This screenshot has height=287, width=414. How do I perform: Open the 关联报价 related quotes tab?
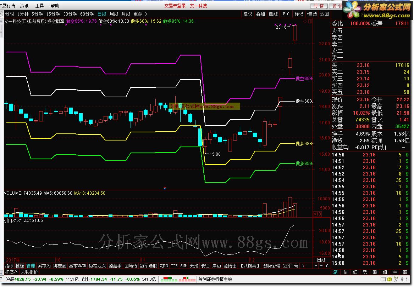29,272
